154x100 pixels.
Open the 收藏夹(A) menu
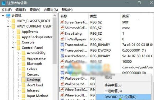[51, 10]
